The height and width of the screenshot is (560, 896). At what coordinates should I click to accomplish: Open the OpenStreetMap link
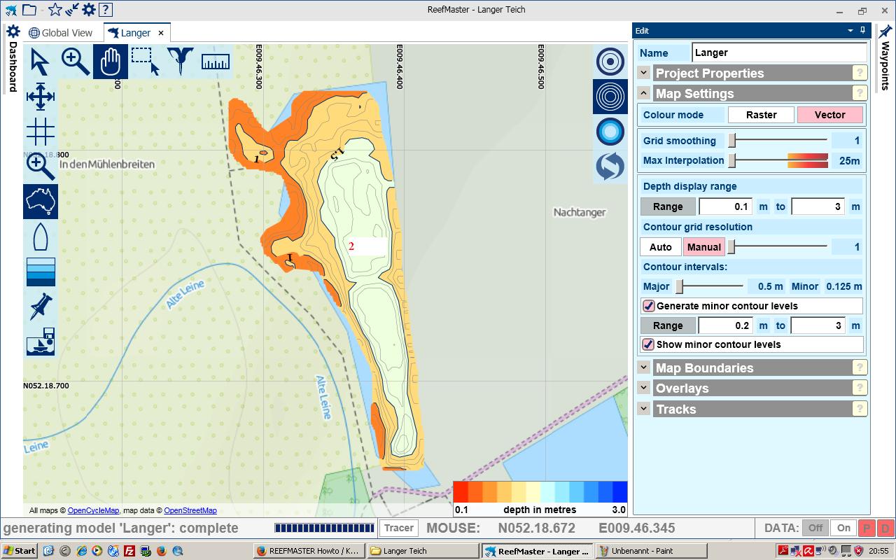click(190, 511)
